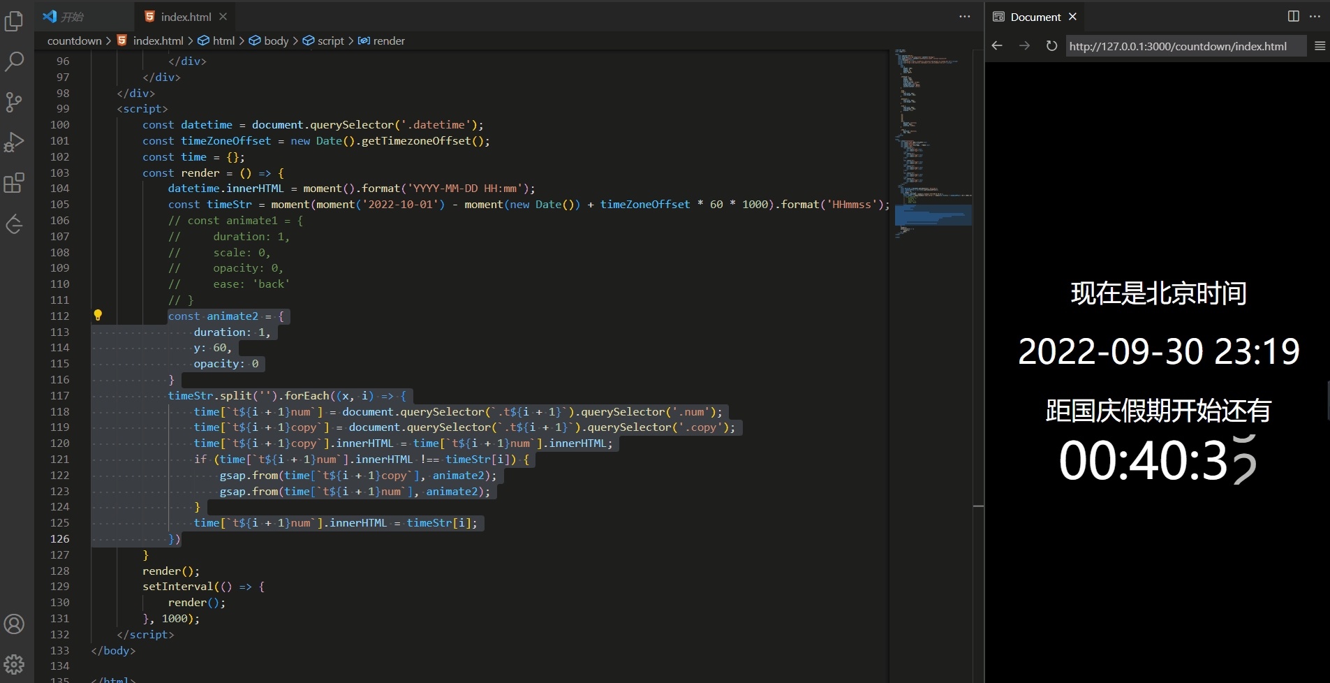Split the preview editor pane
The height and width of the screenshot is (683, 1330).
tap(1293, 16)
